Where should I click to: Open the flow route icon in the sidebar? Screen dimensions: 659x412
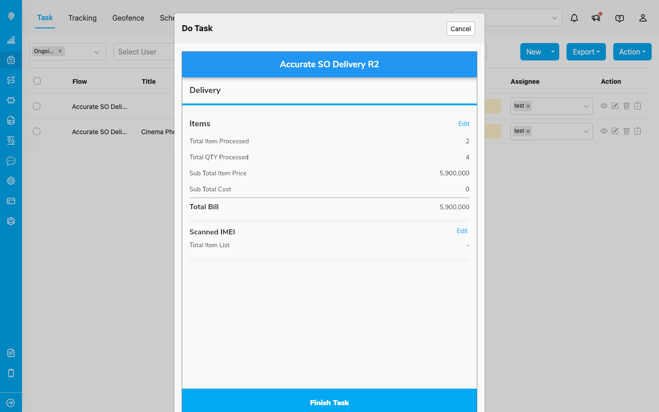click(x=11, y=80)
